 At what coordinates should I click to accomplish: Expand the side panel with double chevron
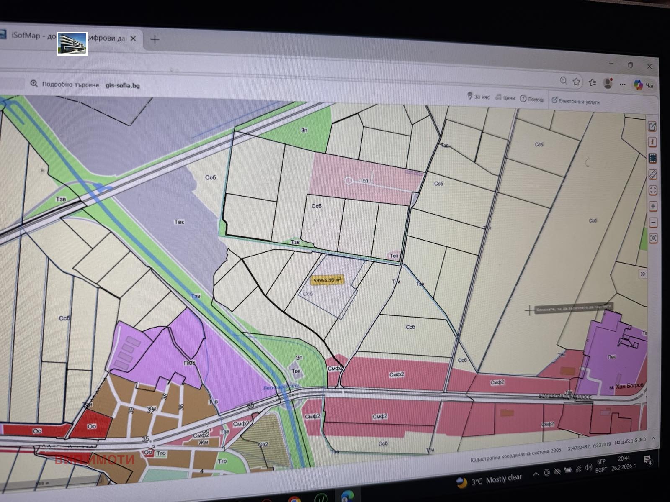coord(642,274)
